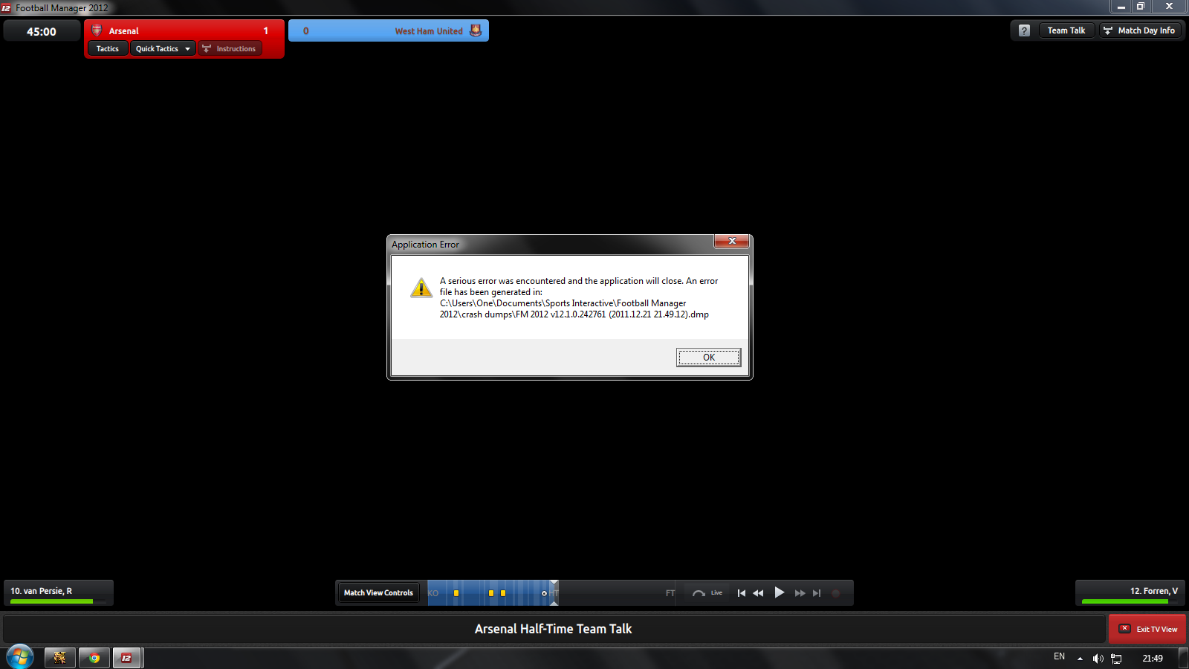Skip to the start of the match replay
Screen dimensions: 1189x669
[x=741, y=593]
